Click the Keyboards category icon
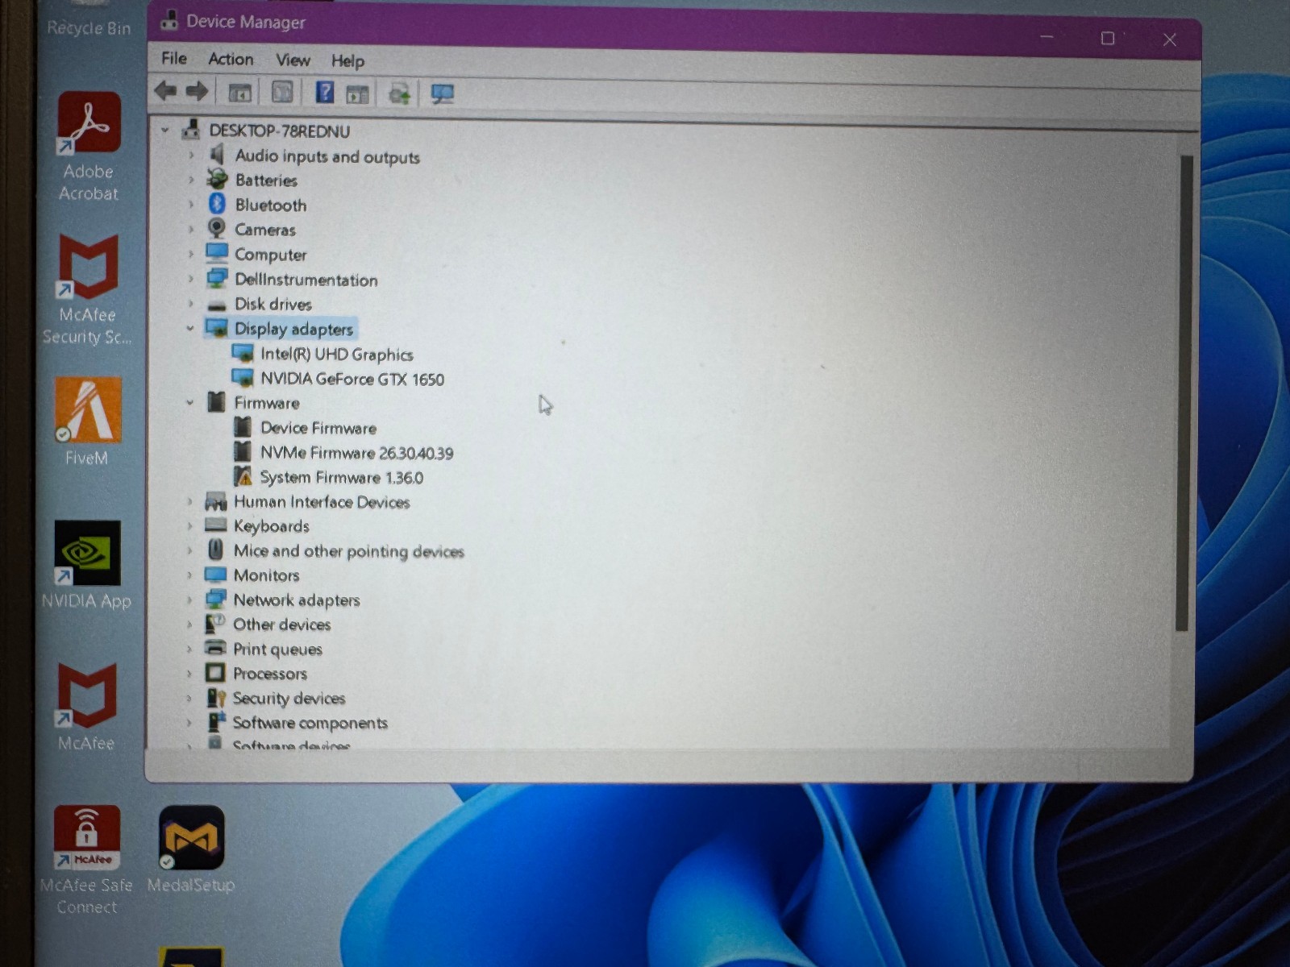The height and width of the screenshot is (967, 1290). tap(215, 525)
